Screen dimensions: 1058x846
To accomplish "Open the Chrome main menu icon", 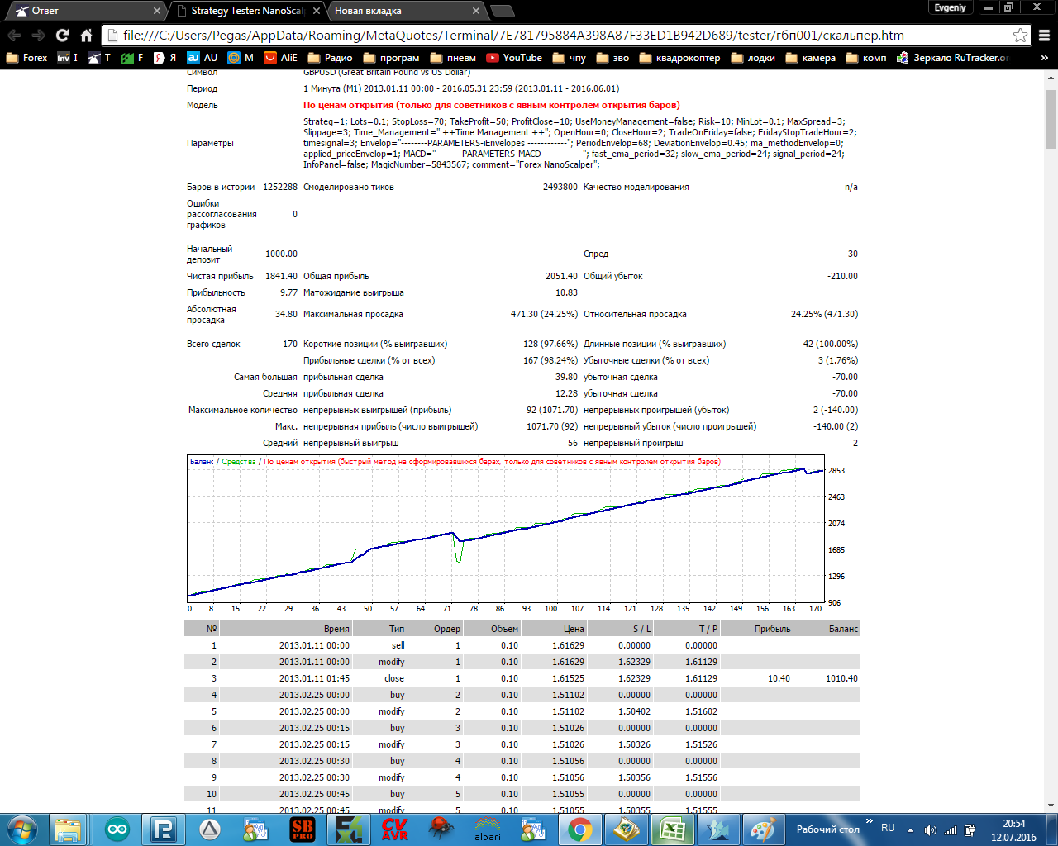I will coord(1044,36).
